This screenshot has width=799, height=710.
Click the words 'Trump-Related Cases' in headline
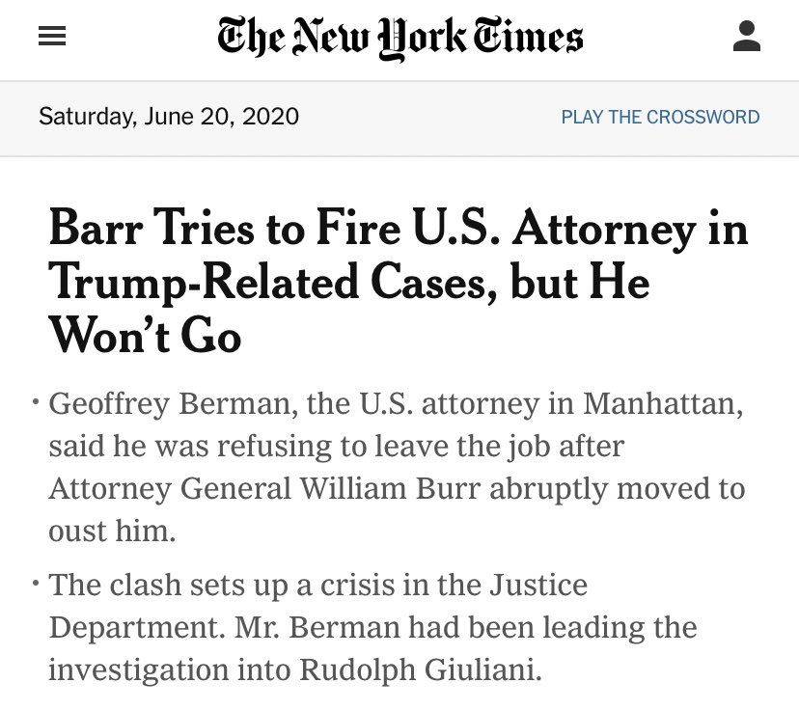pyautogui.click(x=268, y=284)
